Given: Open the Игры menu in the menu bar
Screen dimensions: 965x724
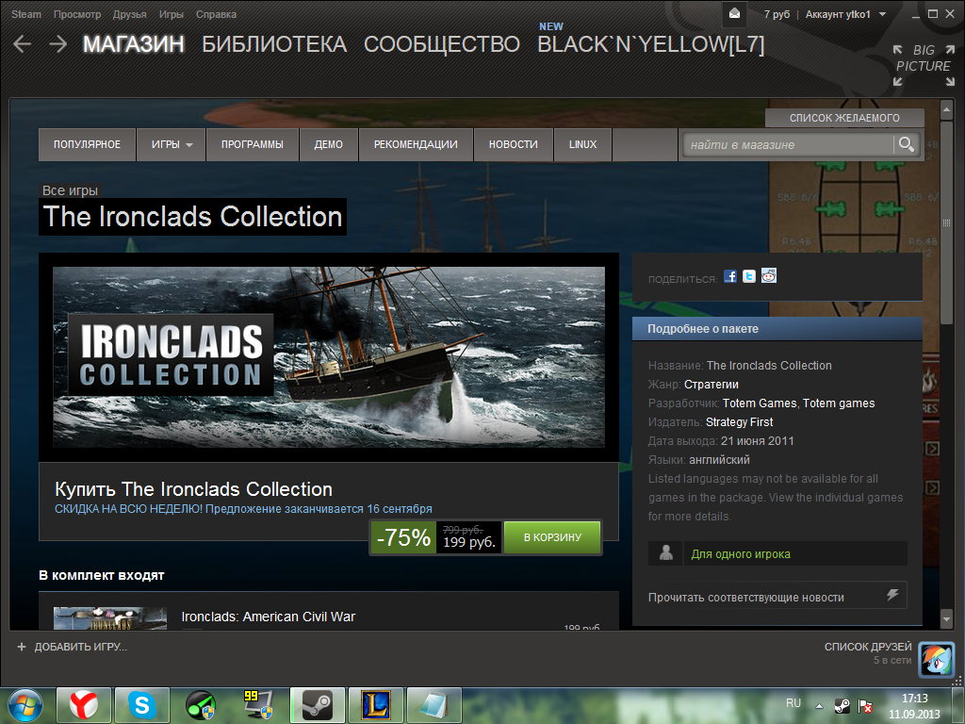Looking at the screenshot, I should (172, 14).
